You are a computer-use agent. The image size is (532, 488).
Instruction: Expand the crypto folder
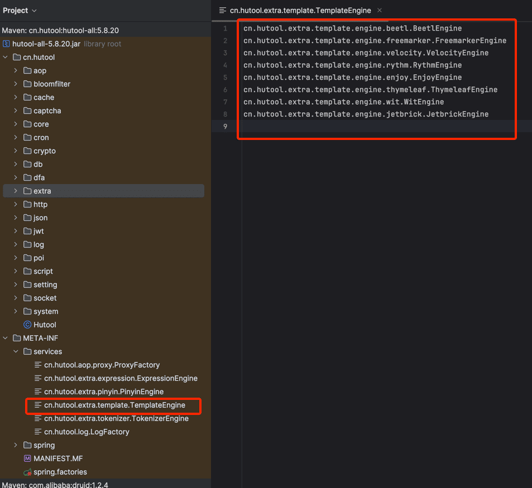click(16, 151)
